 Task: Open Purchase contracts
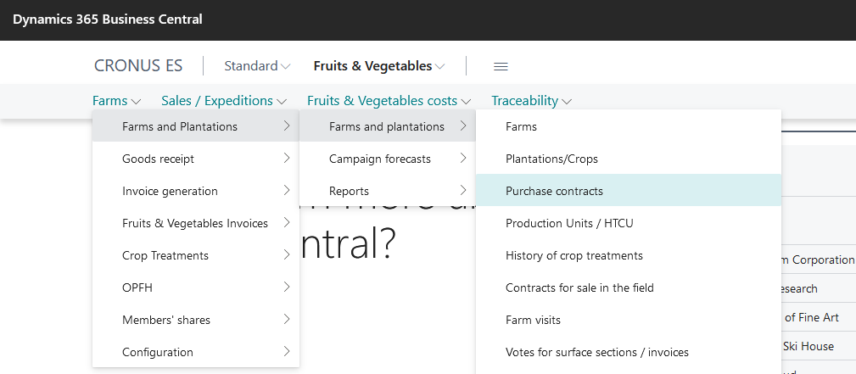pos(629,191)
